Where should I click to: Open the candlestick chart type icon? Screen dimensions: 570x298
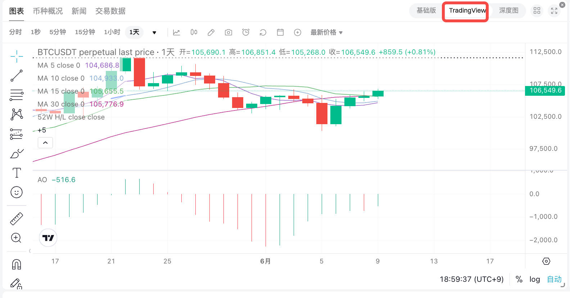click(194, 32)
